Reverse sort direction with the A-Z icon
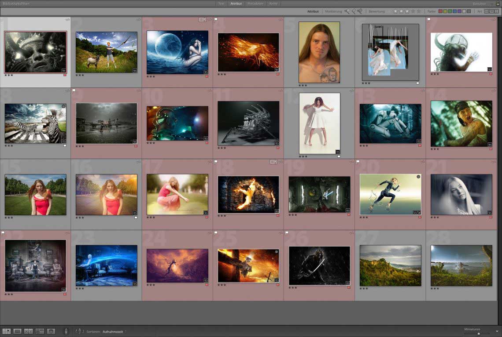Image resolution: width=502 pixels, height=337 pixels. 80,331
